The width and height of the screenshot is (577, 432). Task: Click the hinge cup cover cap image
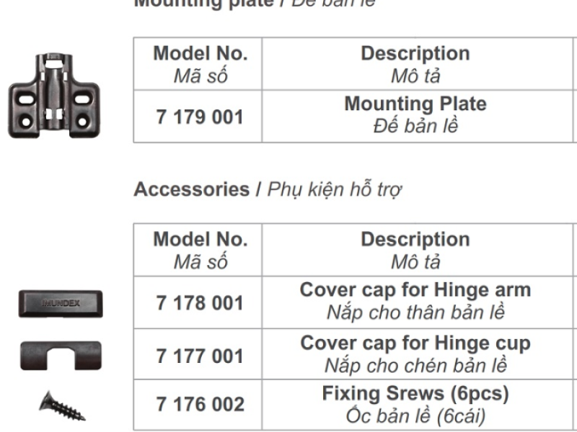(x=60, y=356)
